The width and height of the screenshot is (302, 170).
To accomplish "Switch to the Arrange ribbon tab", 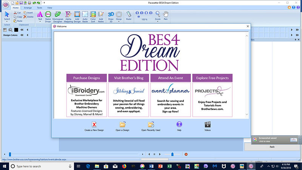I will [28, 8].
